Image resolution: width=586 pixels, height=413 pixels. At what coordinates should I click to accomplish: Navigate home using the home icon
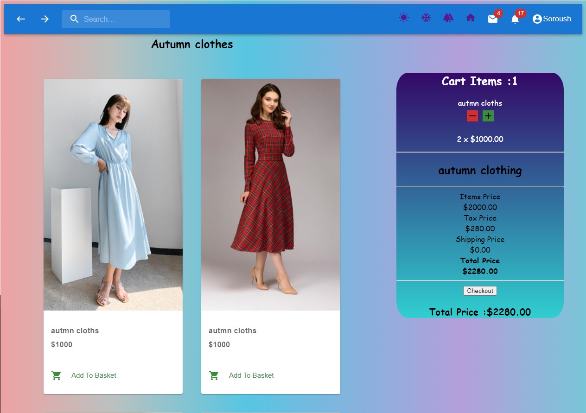pos(470,18)
